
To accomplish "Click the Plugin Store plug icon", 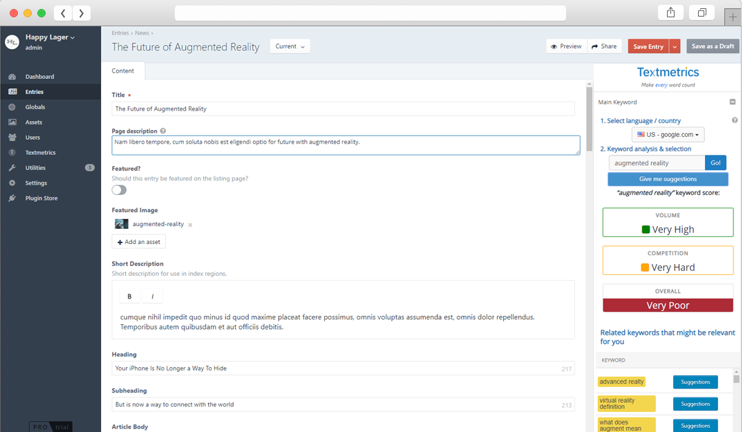I will pos(12,198).
